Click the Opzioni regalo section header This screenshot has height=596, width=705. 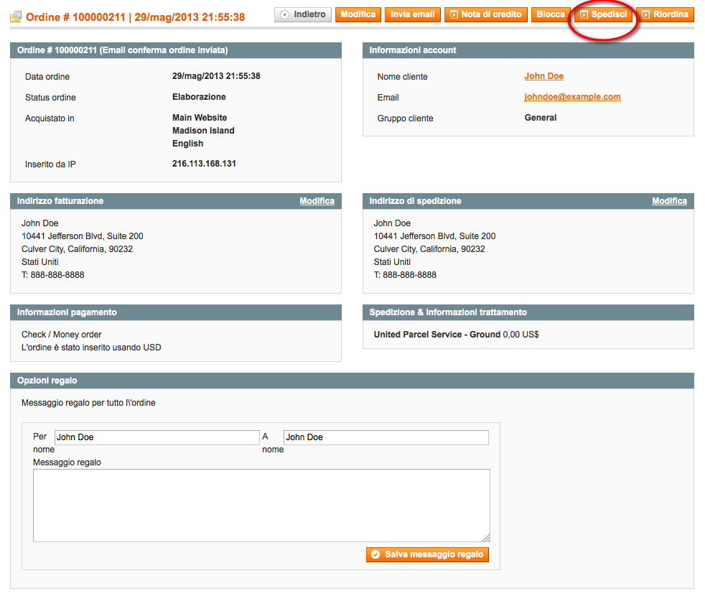(352, 381)
